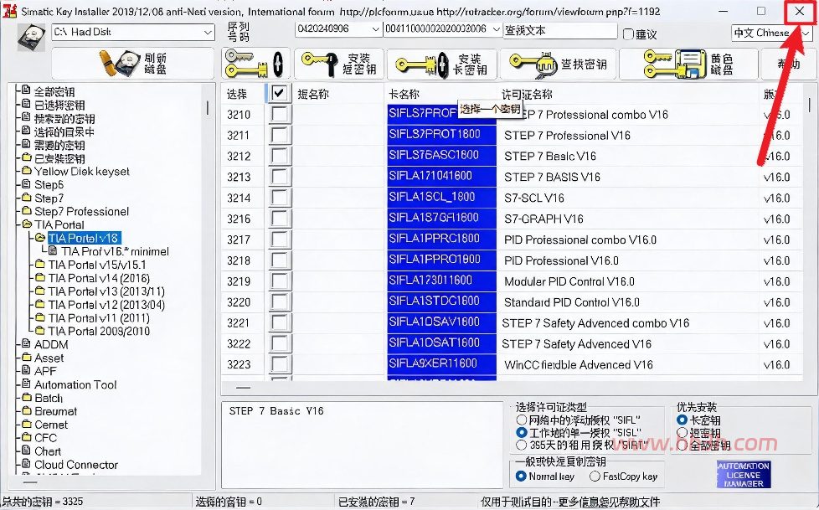Click WinCC flexible Advanced V16 row
This screenshot has height=510, width=819.
578,365
